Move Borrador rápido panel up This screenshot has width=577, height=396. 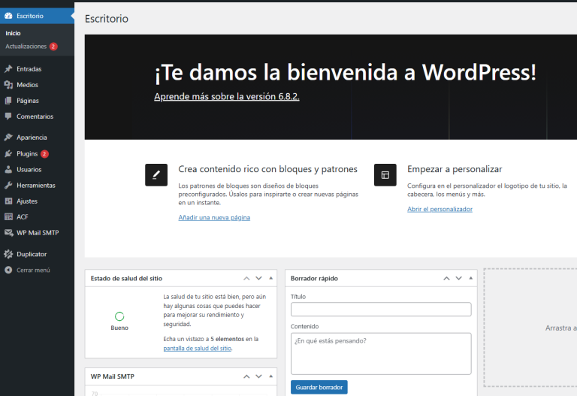(x=446, y=278)
